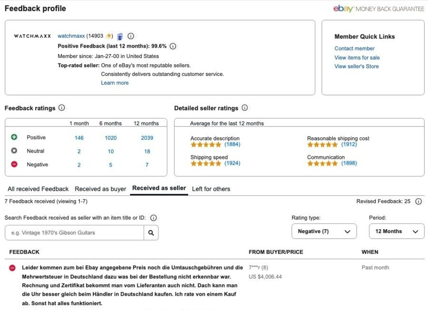Click the magnifying glass icon in the feedback search box
The image size is (428, 310).
pos(152,232)
